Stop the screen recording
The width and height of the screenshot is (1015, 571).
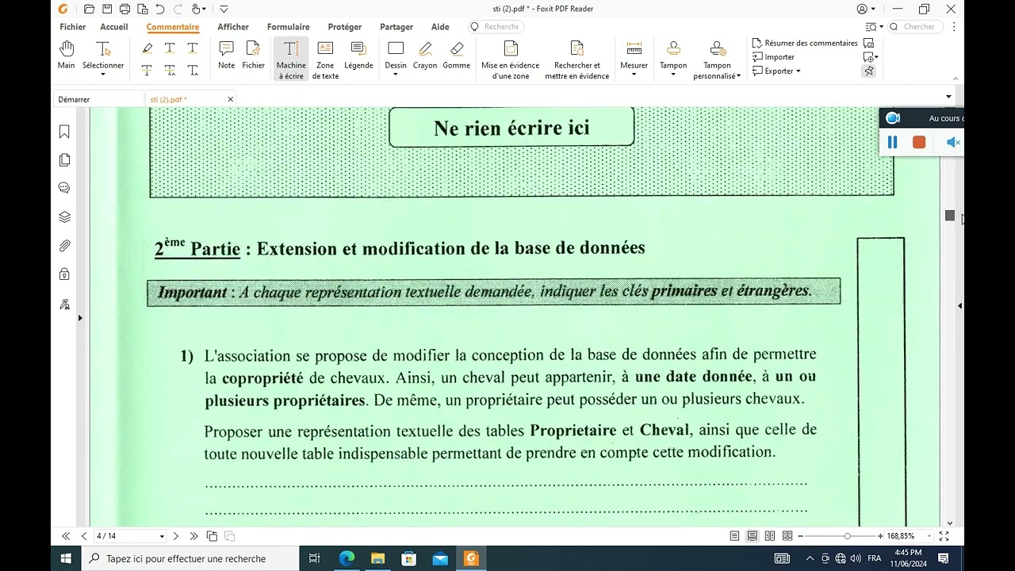[x=919, y=142]
